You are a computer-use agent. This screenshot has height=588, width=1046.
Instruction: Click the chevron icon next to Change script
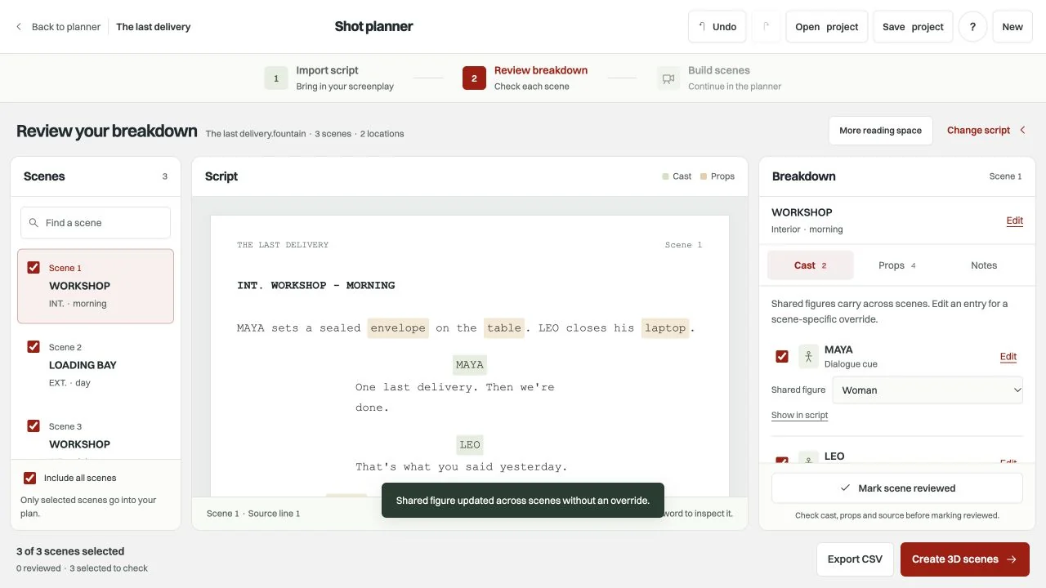pos(1022,130)
